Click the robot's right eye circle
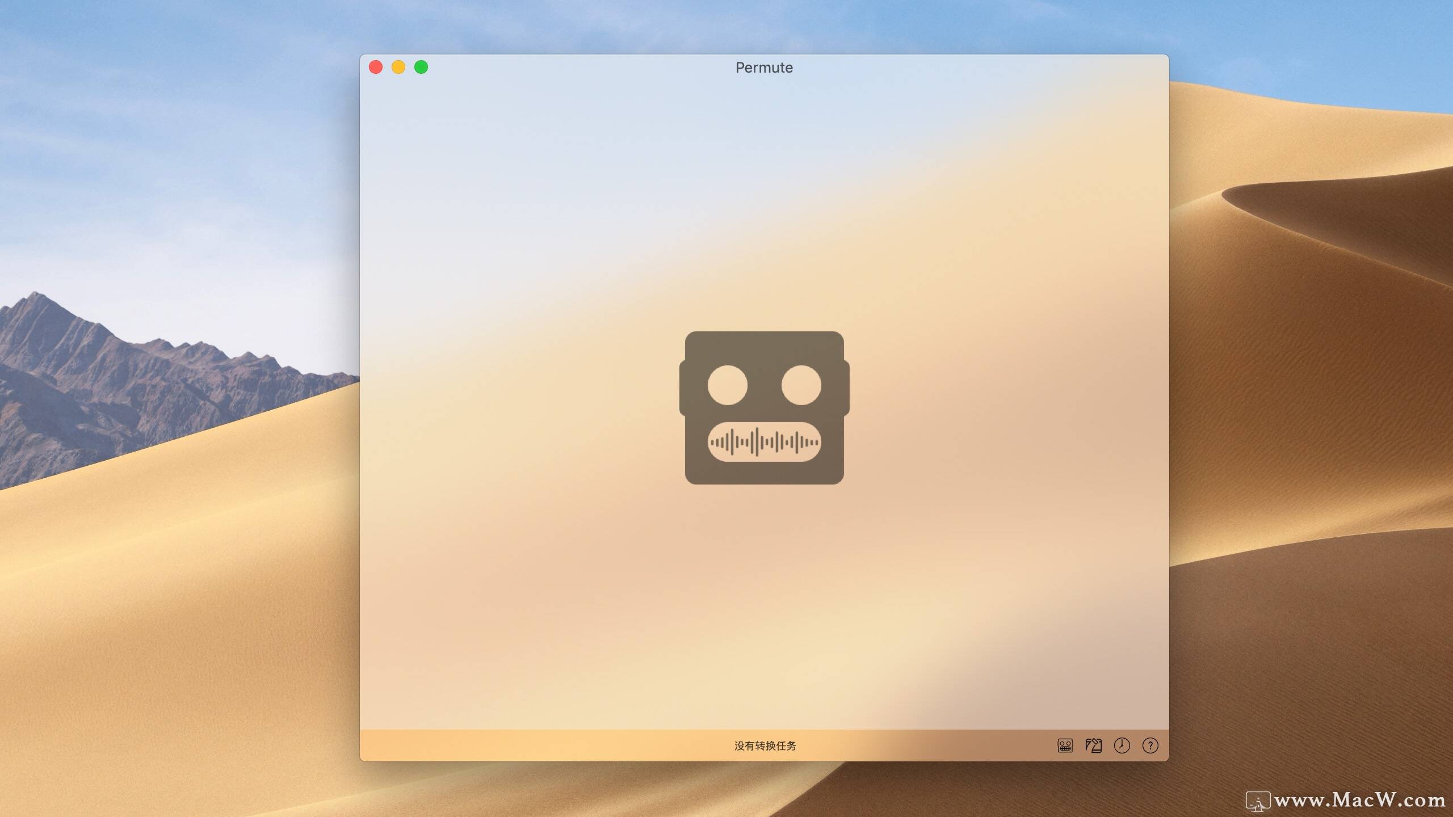 click(x=801, y=385)
